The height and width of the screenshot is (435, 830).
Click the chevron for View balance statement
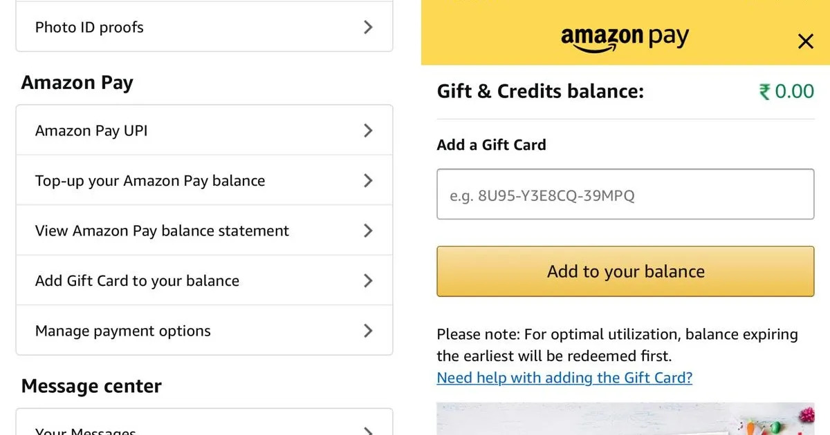(368, 231)
